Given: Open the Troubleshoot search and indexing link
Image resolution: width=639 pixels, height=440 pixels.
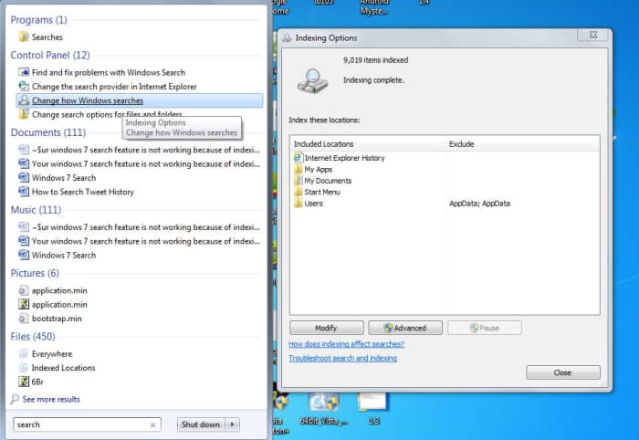Looking at the screenshot, I should 342,358.
